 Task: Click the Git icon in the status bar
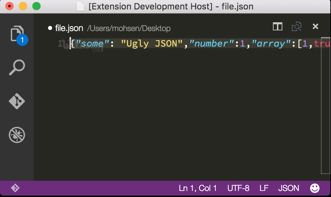(15, 188)
